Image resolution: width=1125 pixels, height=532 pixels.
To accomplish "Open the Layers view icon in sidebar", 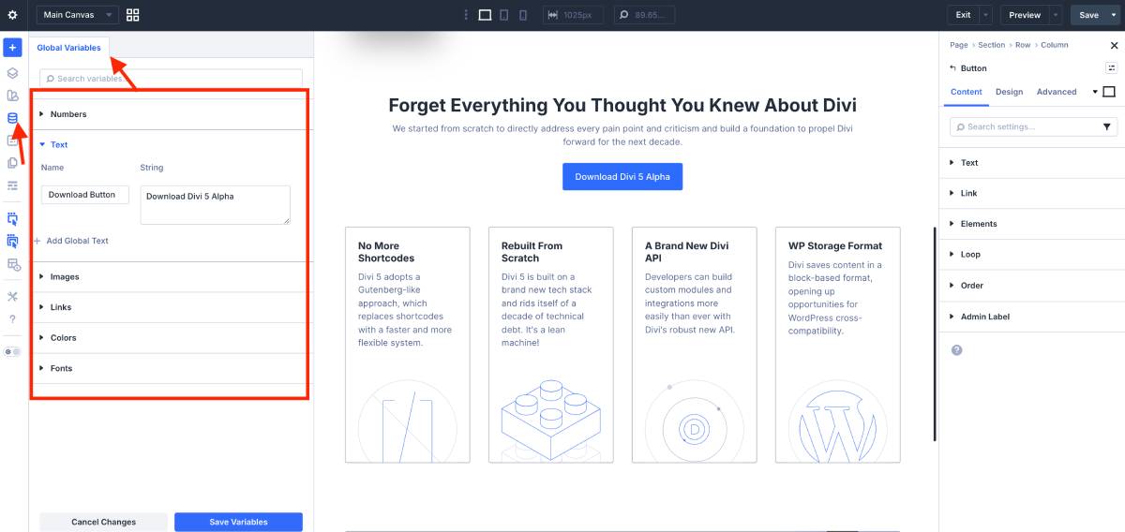I will pyautogui.click(x=12, y=72).
